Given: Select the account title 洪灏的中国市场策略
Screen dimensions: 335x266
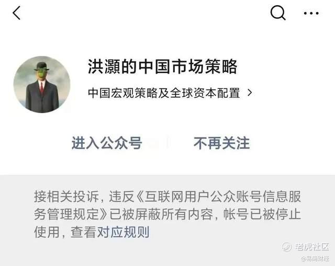Looking at the screenshot, I should click(x=163, y=66).
